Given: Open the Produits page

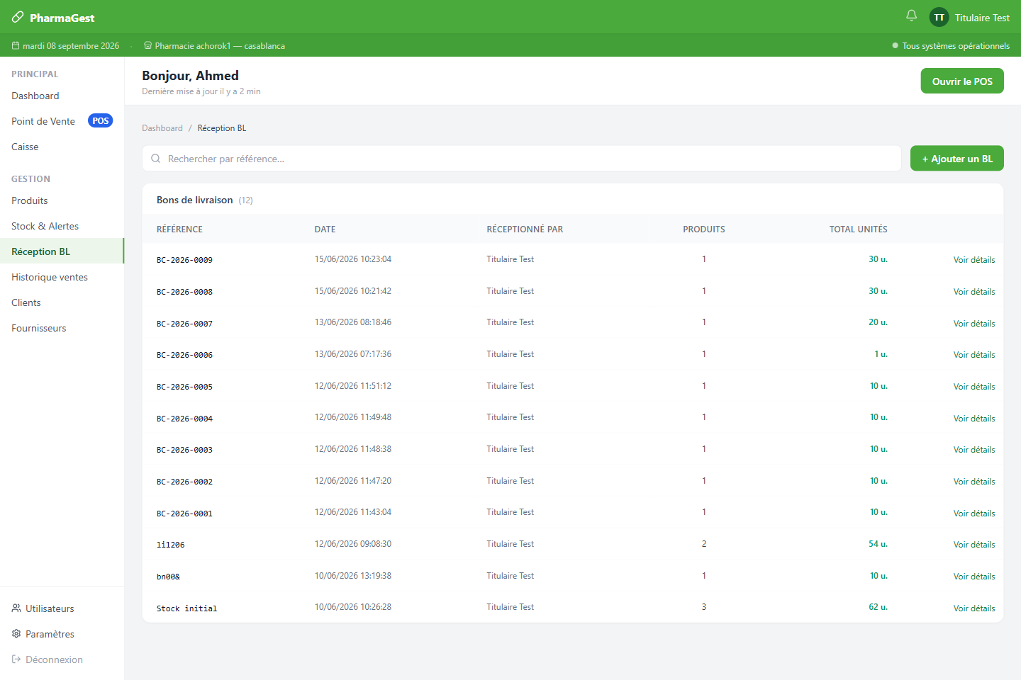Looking at the screenshot, I should click(62, 200).
